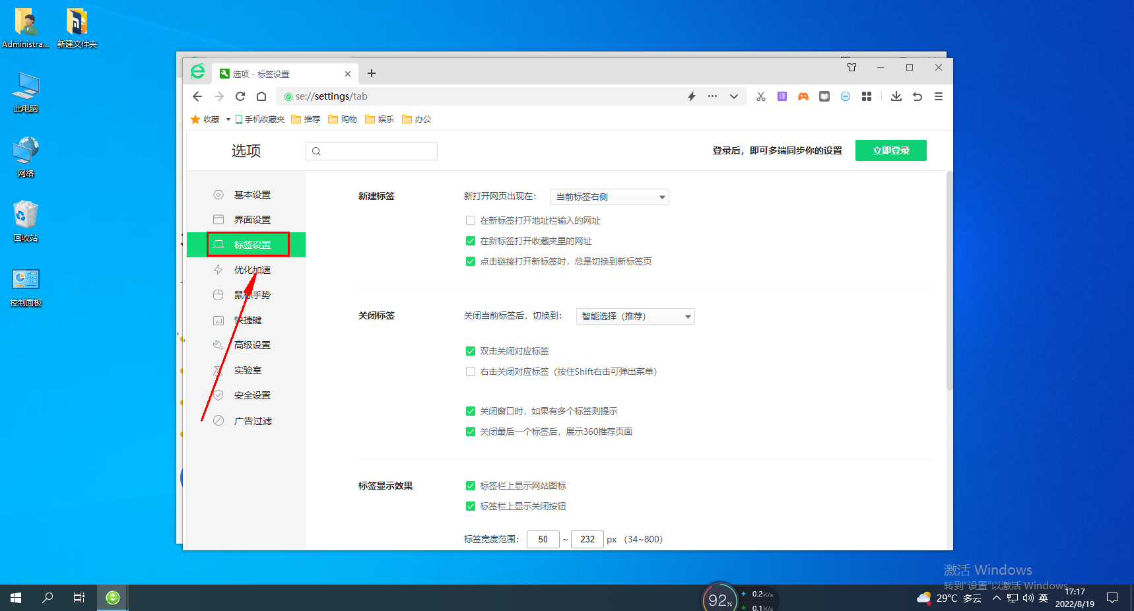Select 优化加速 in the sidebar
1134x611 pixels.
246,270
